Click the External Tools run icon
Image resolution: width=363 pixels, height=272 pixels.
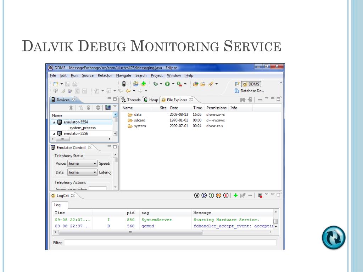click(179, 84)
